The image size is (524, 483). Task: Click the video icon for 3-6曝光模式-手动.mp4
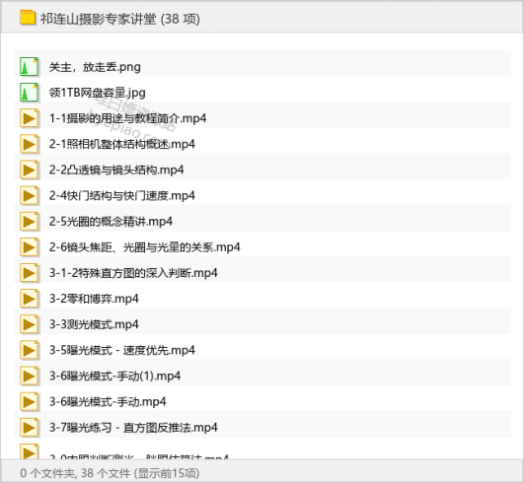[29, 401]
